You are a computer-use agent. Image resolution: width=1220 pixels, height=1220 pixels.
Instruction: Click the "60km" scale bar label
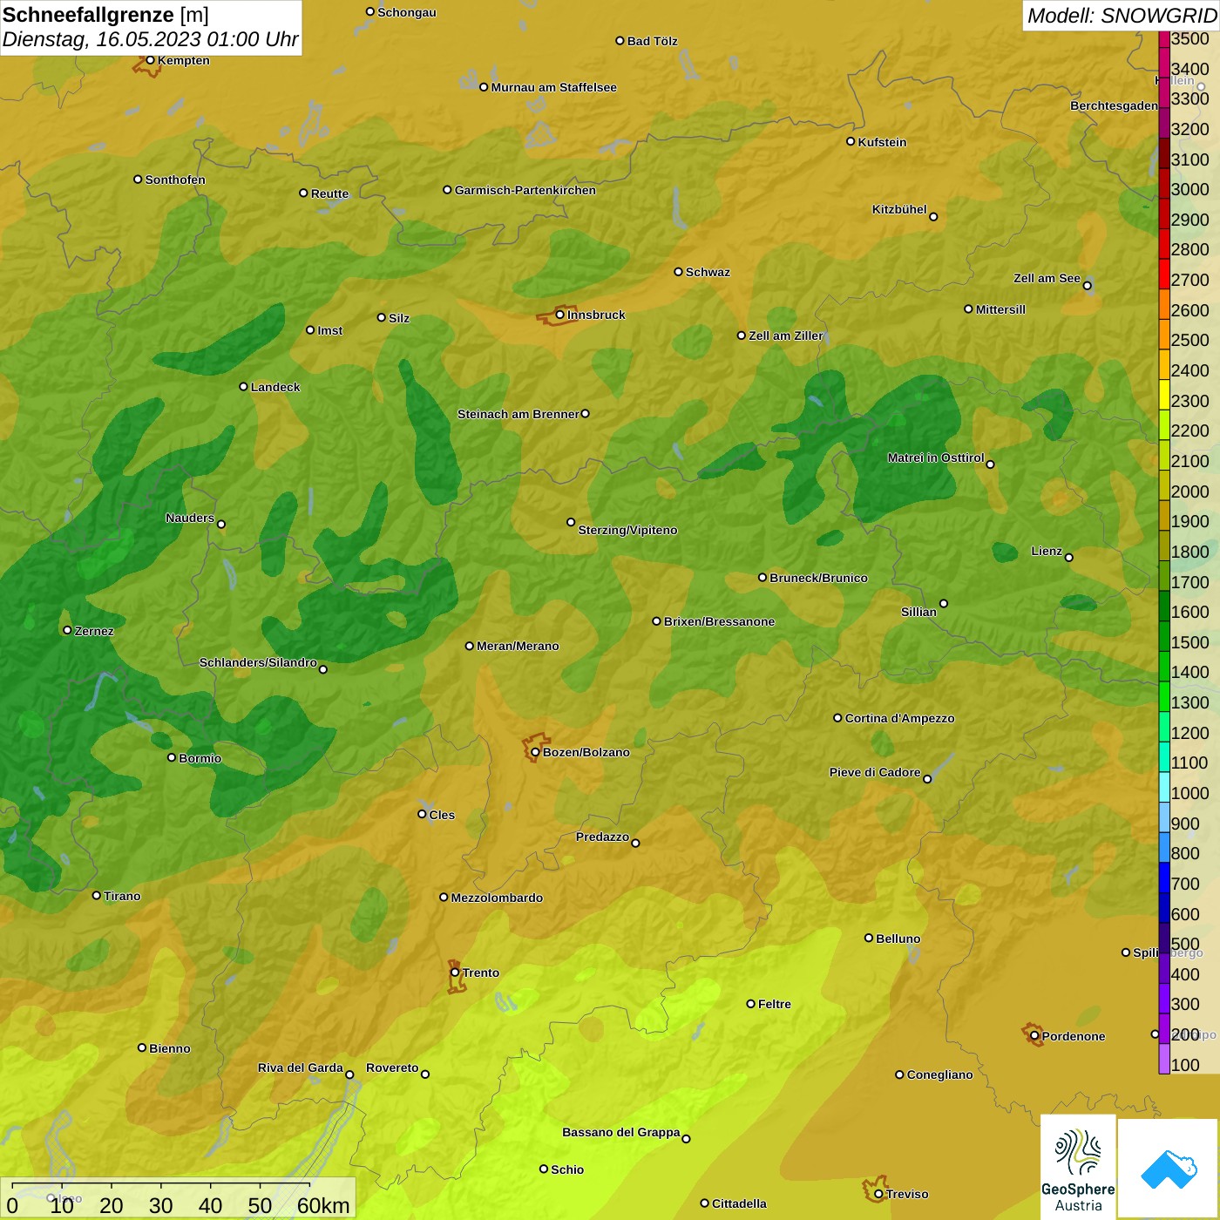[x=323, y=1205]
